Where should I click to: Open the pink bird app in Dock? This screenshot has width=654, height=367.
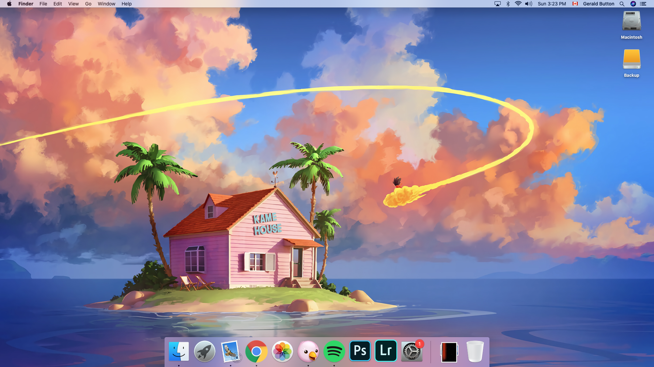click(308, 351)
